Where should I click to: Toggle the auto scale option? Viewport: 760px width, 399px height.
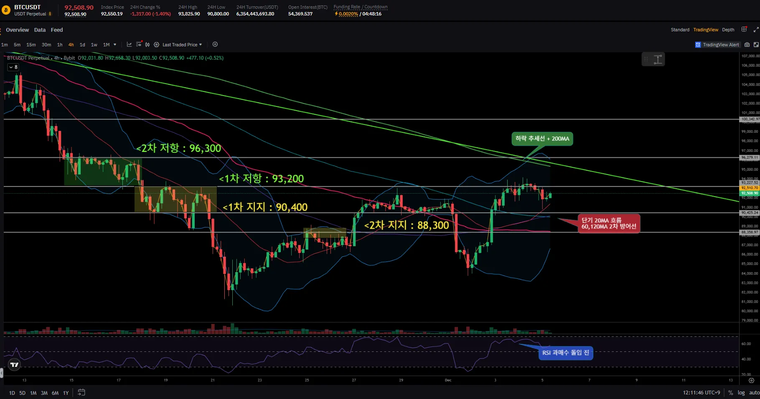coord(754,393)
